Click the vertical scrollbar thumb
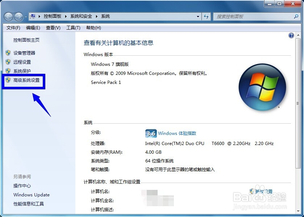The image size is (304, 217). 298,103
